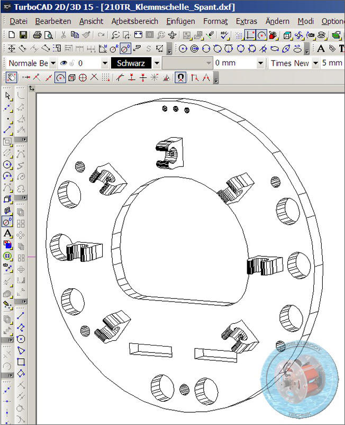Expand the snap toolbar overflow arrow
Screen dimensions: 345x425
click(216, 78)
